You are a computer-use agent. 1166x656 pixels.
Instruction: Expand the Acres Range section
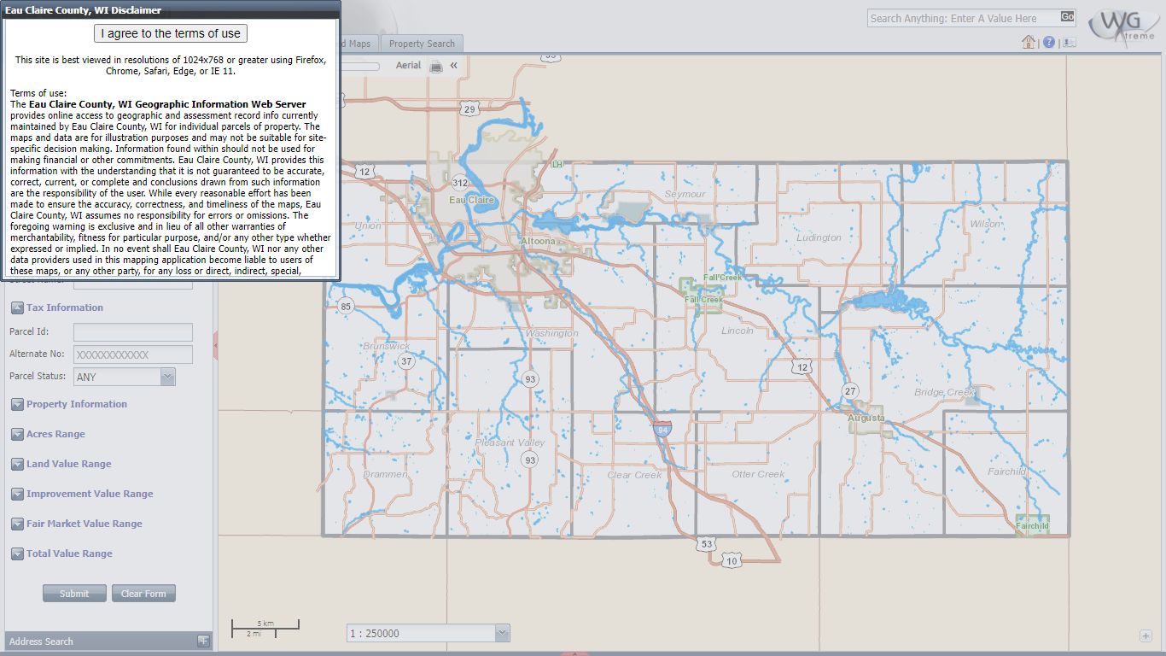pos(18,434)
